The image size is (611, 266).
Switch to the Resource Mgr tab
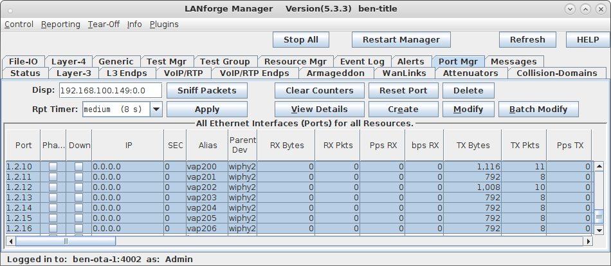(x=295, y=62)
